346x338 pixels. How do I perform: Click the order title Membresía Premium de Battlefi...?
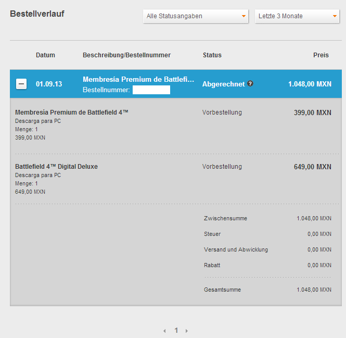click(x=138, y=79)
